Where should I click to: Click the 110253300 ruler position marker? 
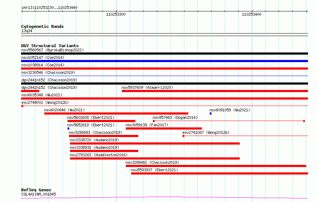116,14
